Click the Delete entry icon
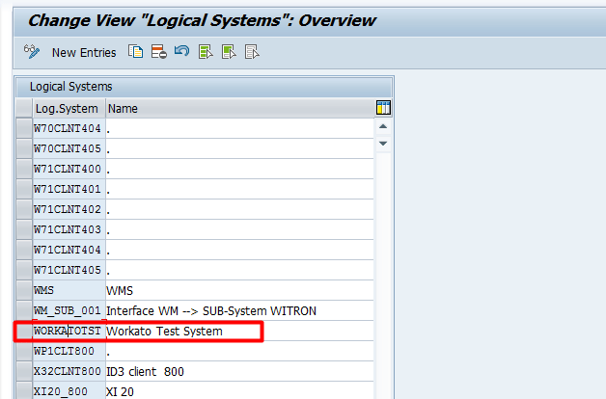This screenshot has height=399, width=606. pyautogui.click(x=158, y=52)
